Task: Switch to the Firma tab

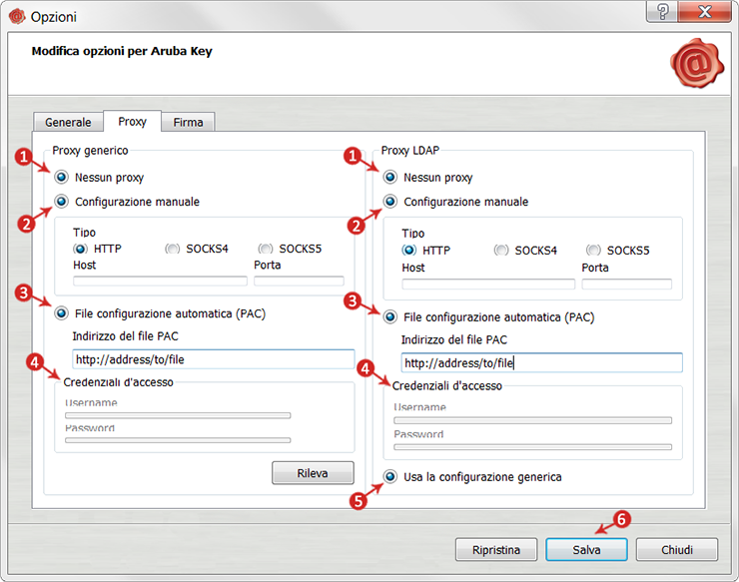Action: [188, 122]
